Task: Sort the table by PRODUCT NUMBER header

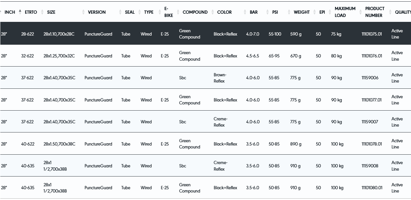Action: (x=374, y=12)
